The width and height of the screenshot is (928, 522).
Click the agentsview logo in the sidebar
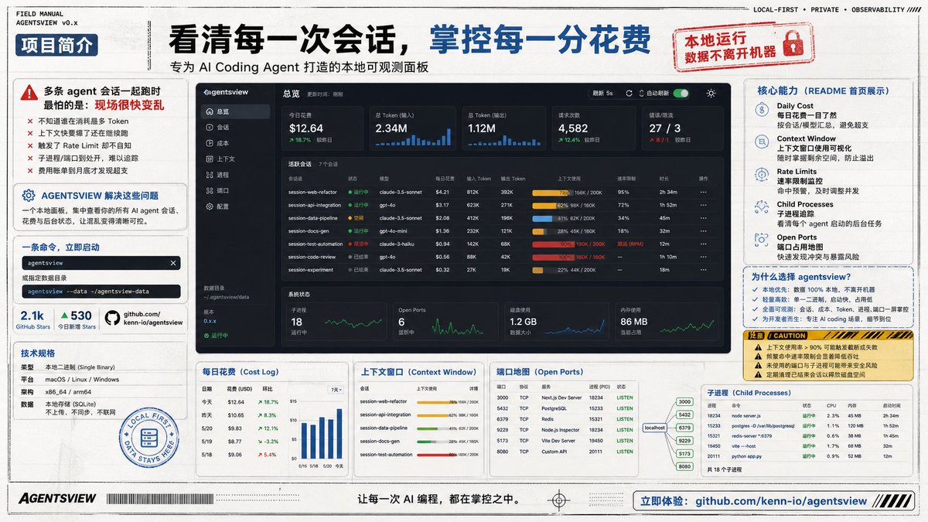[x=226, y=92]
